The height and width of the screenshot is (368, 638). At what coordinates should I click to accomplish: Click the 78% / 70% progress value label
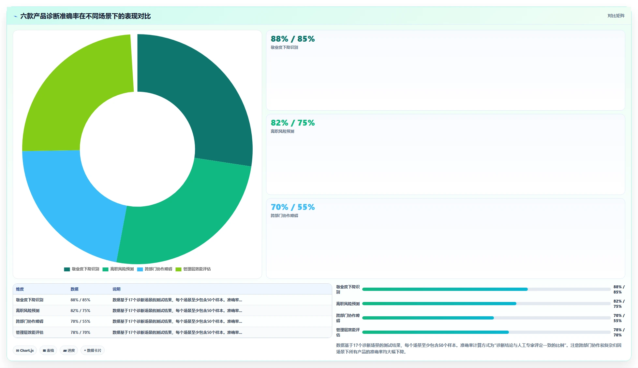(619, 332)
